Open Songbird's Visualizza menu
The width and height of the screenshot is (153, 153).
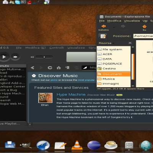(76, 48)
